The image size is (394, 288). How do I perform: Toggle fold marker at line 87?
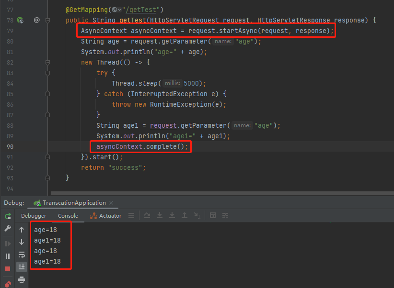tap(47, 115)
